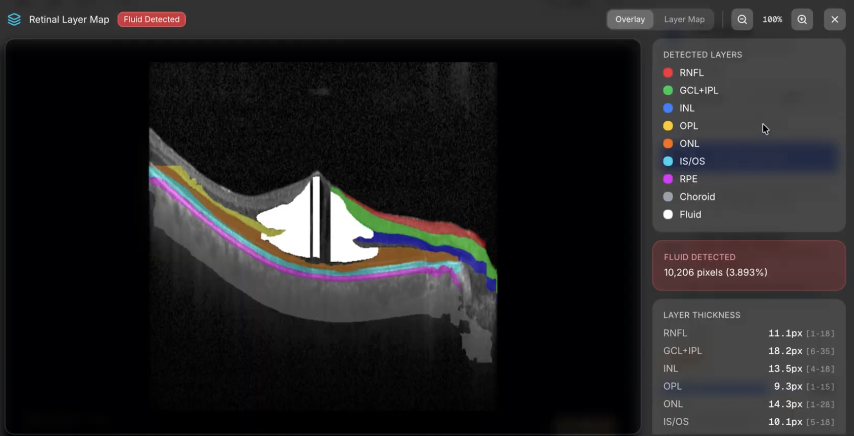
Task: Click the Fluid label in Detected Layers
Action: pyautogui.click(x=690, y=214)
